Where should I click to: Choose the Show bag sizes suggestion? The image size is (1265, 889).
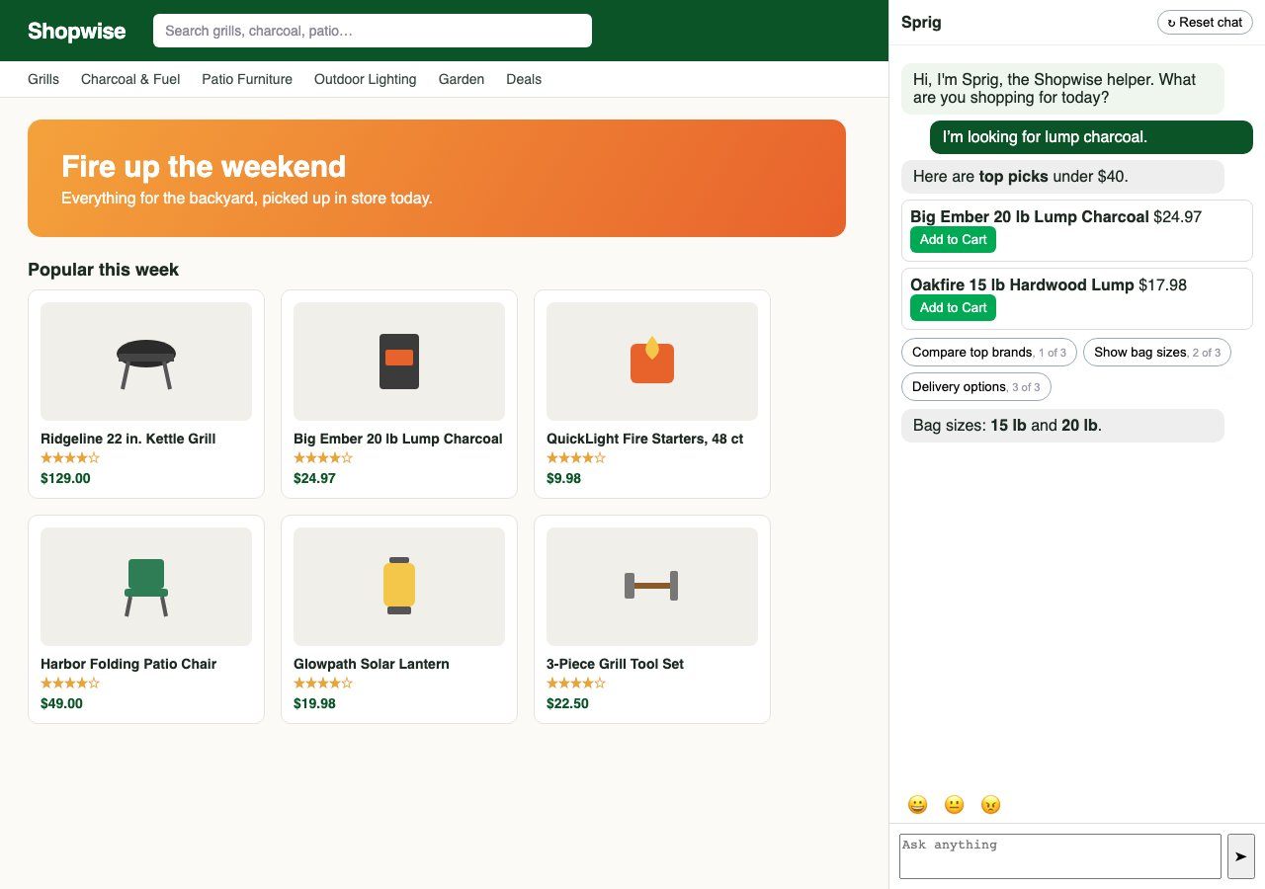tap(1157, 353)
